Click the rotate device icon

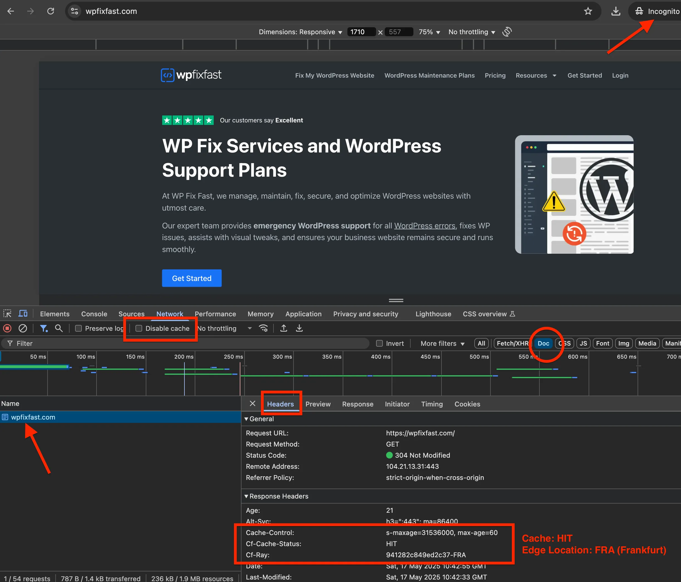507,32
